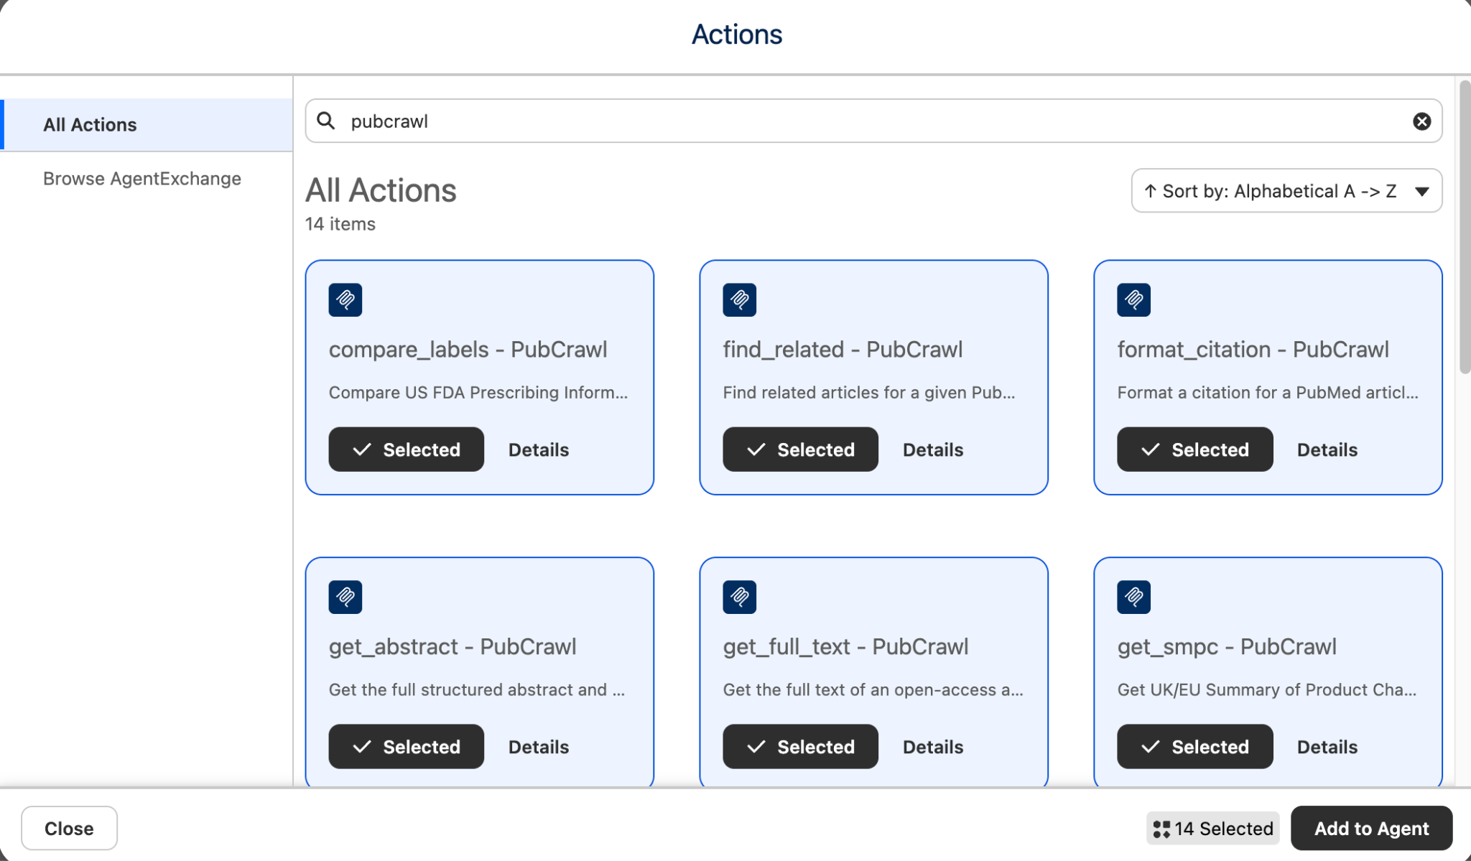Click 'Find related articles for a given Pub...' description
Viewport: 1471px width, 861px height.
(869, 393)
